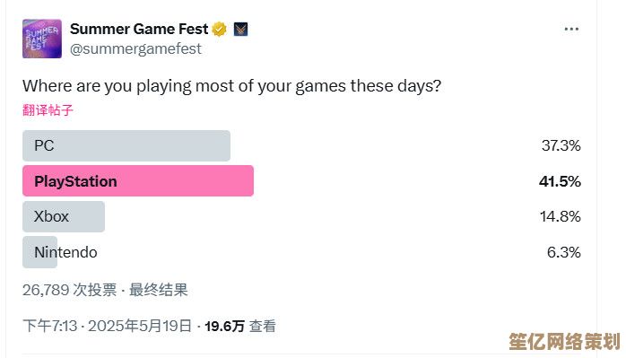Viewport: 626px width, 358px height.
Task: Click the dark blue affiliate badge icon
Action: coord(240,30)
